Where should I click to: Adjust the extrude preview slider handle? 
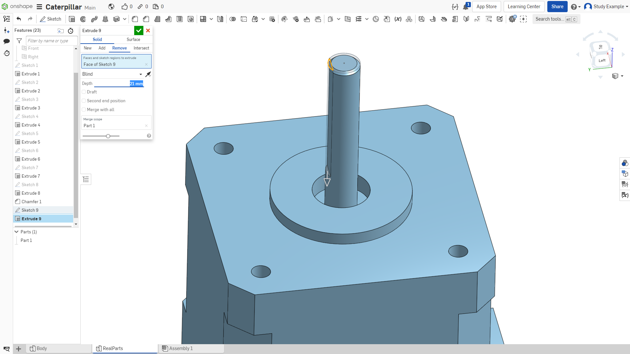108,136
